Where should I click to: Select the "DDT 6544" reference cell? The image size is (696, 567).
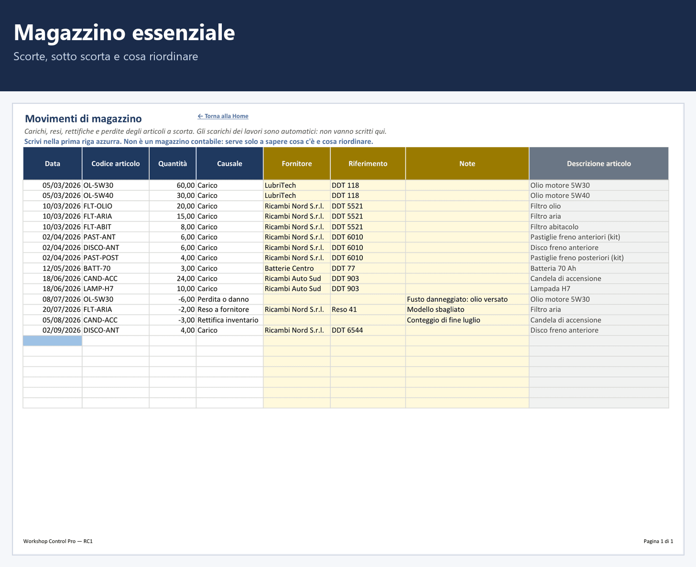tap(368, 330)
